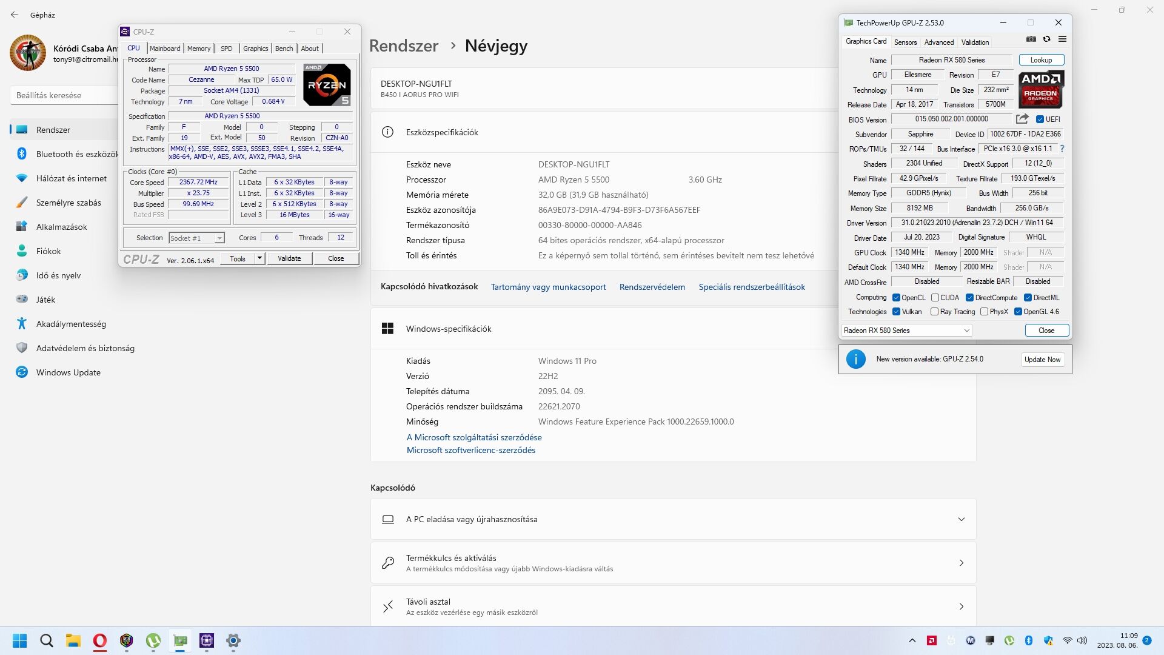This screenshot has width=1164, height=655.
Task: Open Termékkulcs és aktiválás
Action: click(673, 563)
